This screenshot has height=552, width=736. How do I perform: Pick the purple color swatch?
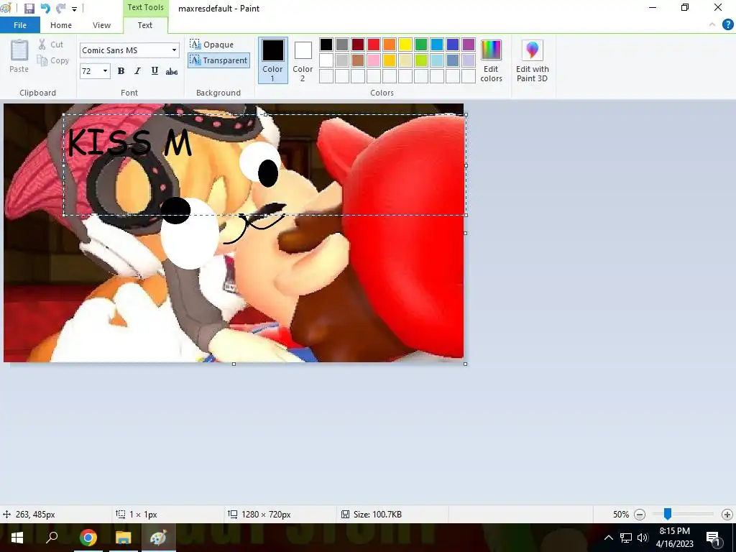click(x=469, y=45)
